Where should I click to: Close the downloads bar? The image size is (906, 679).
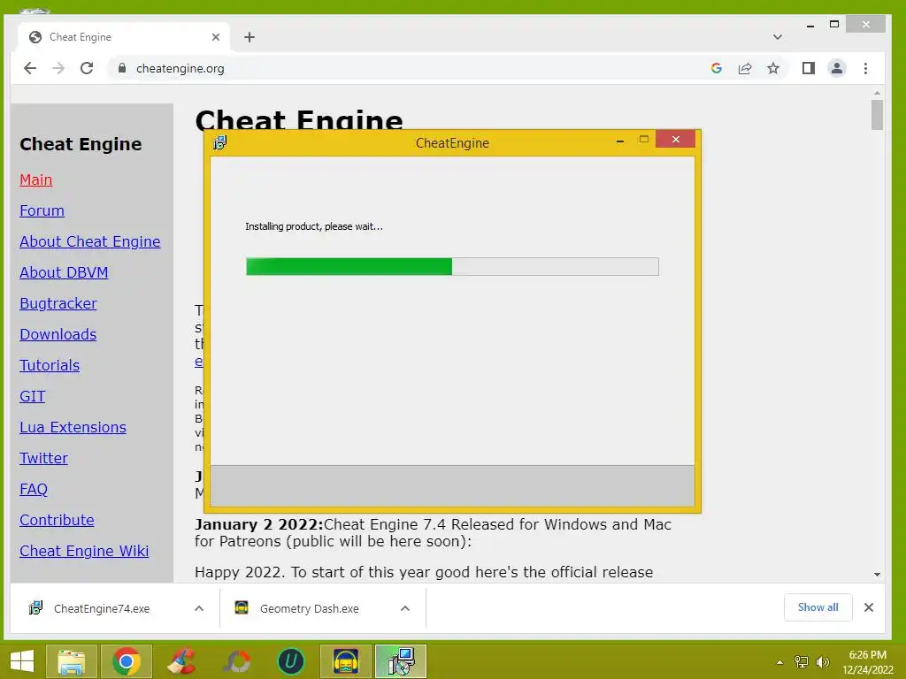869,607
